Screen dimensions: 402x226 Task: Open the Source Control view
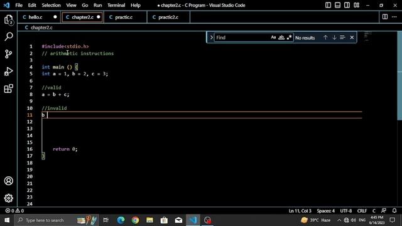pos(8,54)
